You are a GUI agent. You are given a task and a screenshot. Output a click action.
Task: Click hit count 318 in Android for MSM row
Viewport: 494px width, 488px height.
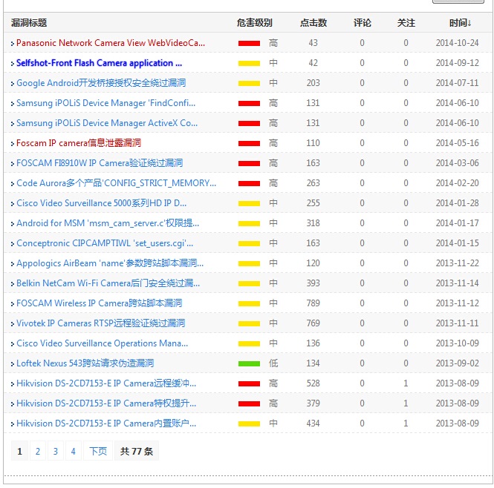313,223
